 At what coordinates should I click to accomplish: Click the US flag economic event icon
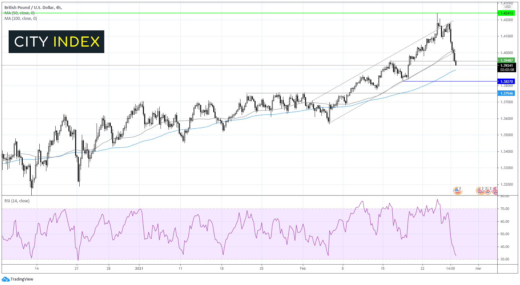click(x=458, y=191)
